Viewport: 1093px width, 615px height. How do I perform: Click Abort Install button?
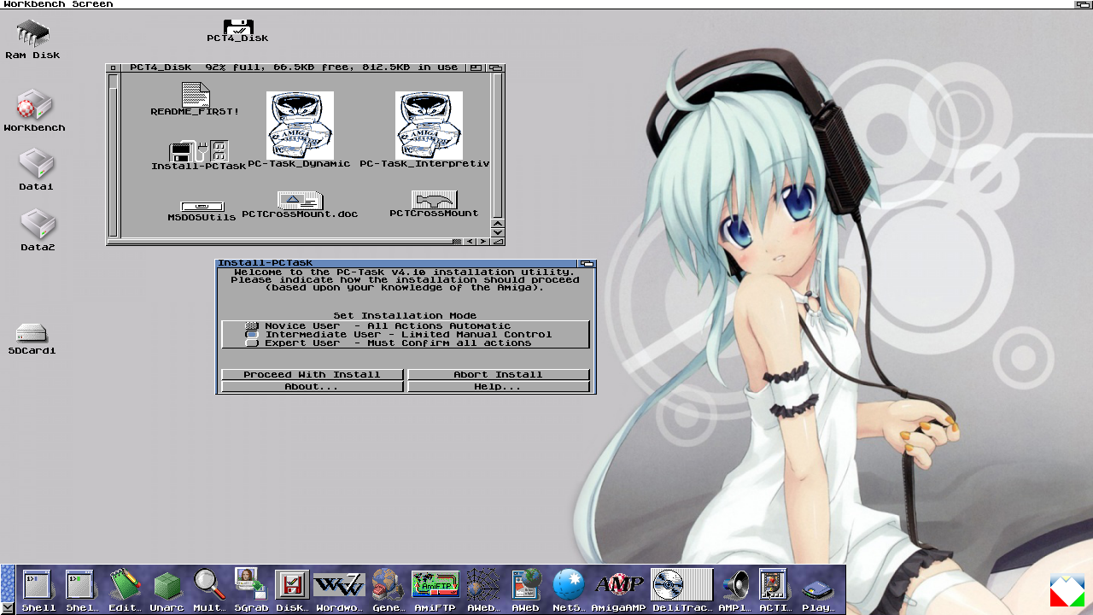click(x=499, y=374)
